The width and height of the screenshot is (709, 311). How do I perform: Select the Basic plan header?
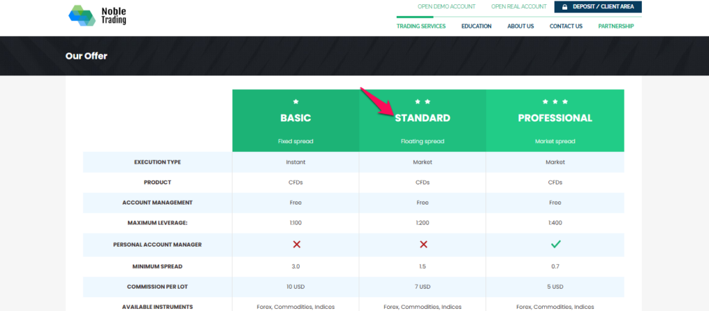pyautogui.click(x=296, y=118)
